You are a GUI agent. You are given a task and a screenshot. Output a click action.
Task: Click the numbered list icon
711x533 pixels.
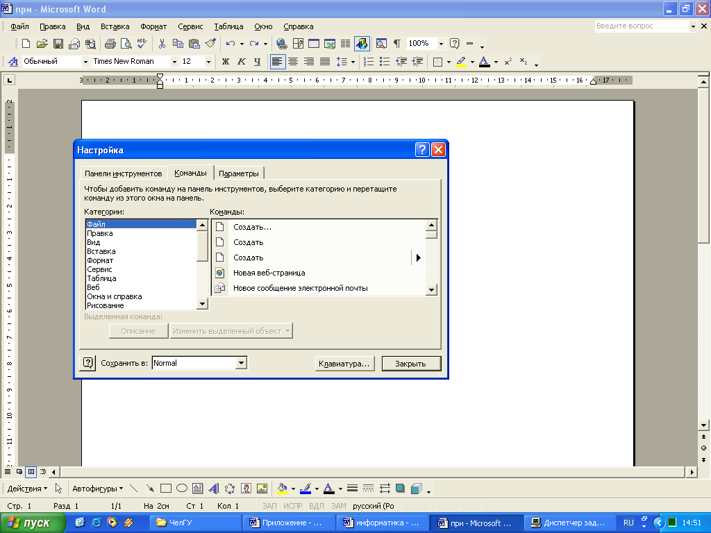click(369, 62)
